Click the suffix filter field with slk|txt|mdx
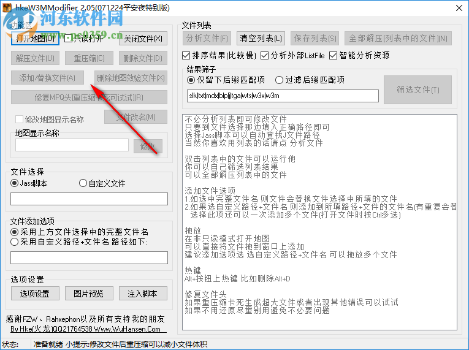 point(283,96)
